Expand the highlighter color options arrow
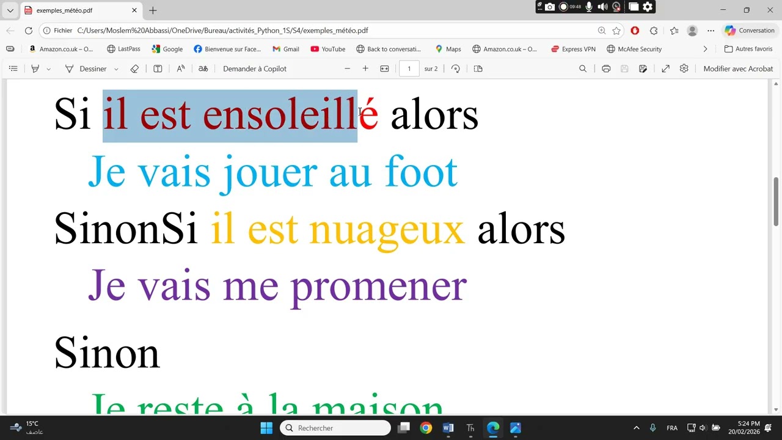The width and height of the screenshot is (782, 440). click(x=49, y=69)
